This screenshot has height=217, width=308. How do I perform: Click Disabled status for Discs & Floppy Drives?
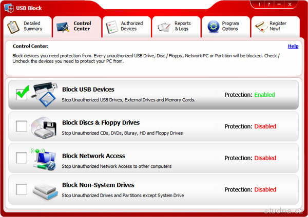pos(265,126)
